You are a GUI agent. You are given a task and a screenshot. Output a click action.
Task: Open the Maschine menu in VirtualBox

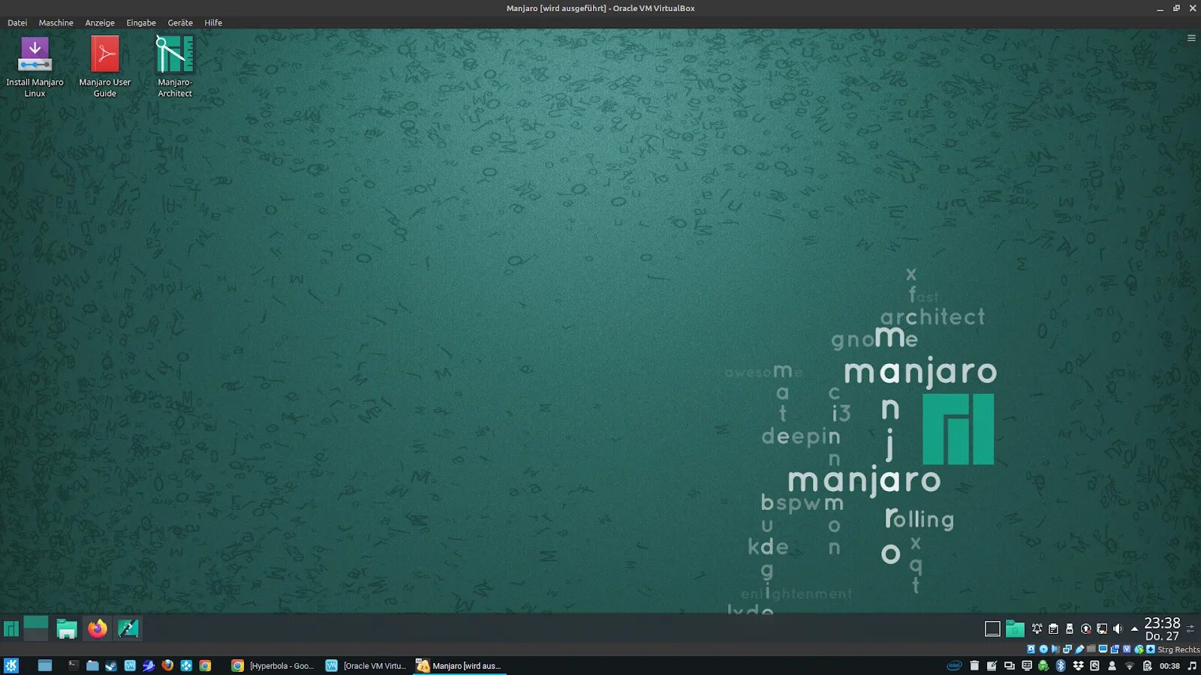(x=56, y=22)
